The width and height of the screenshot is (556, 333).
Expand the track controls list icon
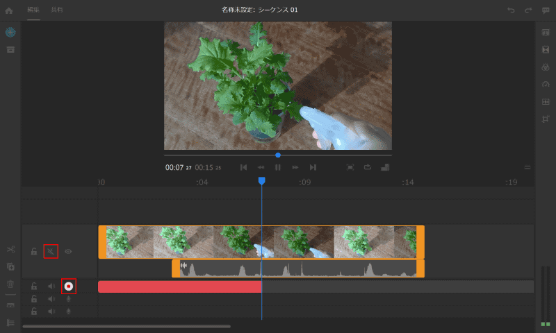click(x=10, y=323)
